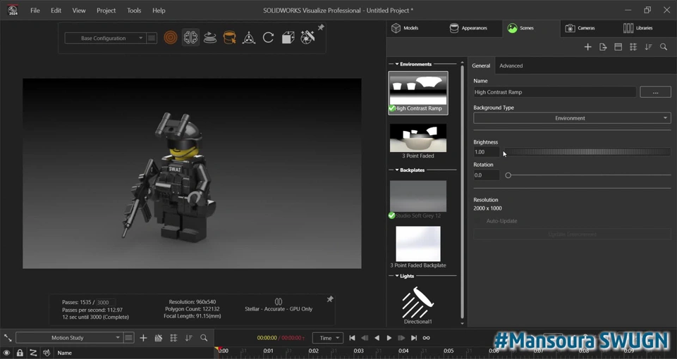Viewport: 677px width, 359px height.
Task: Open the Tools menu
Action: (x=134, y=11)
